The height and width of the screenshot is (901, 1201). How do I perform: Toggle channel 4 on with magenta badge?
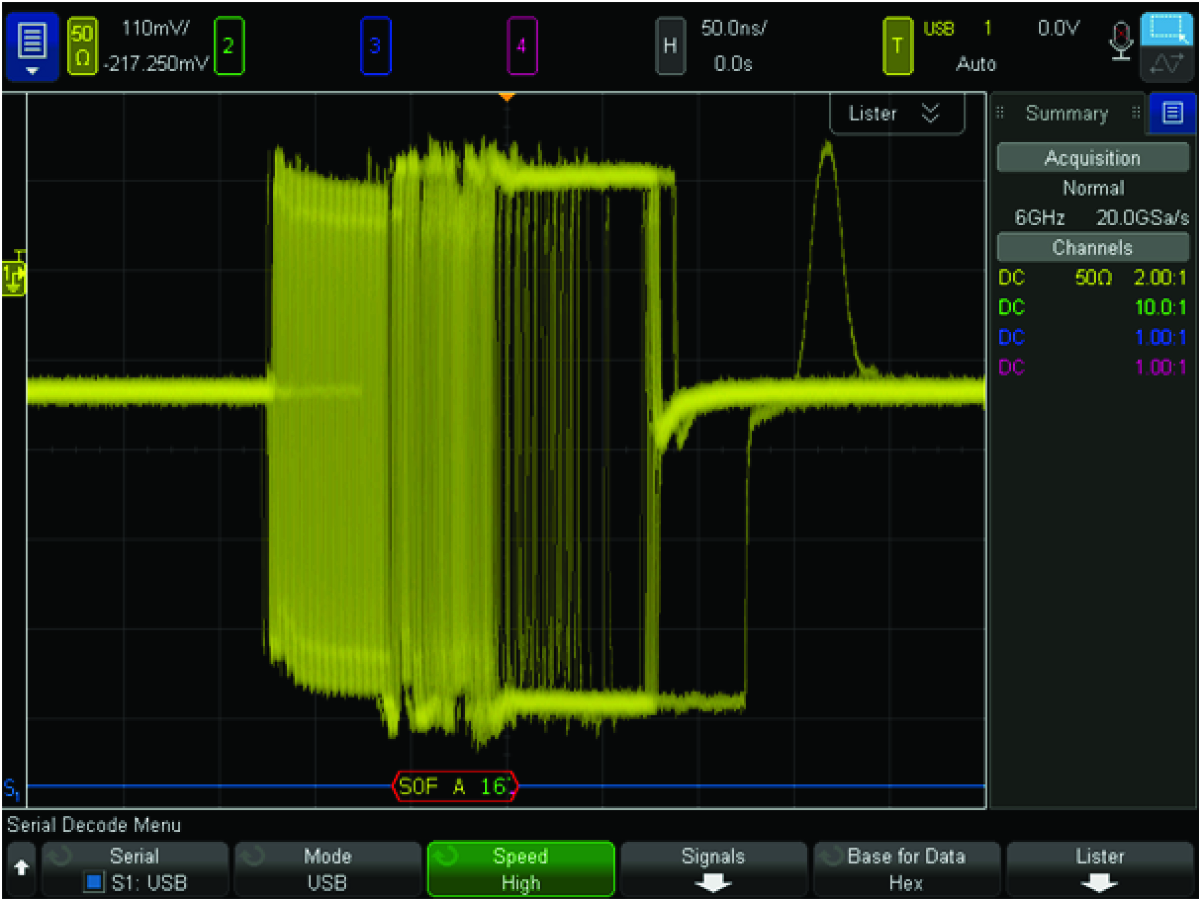522,46
